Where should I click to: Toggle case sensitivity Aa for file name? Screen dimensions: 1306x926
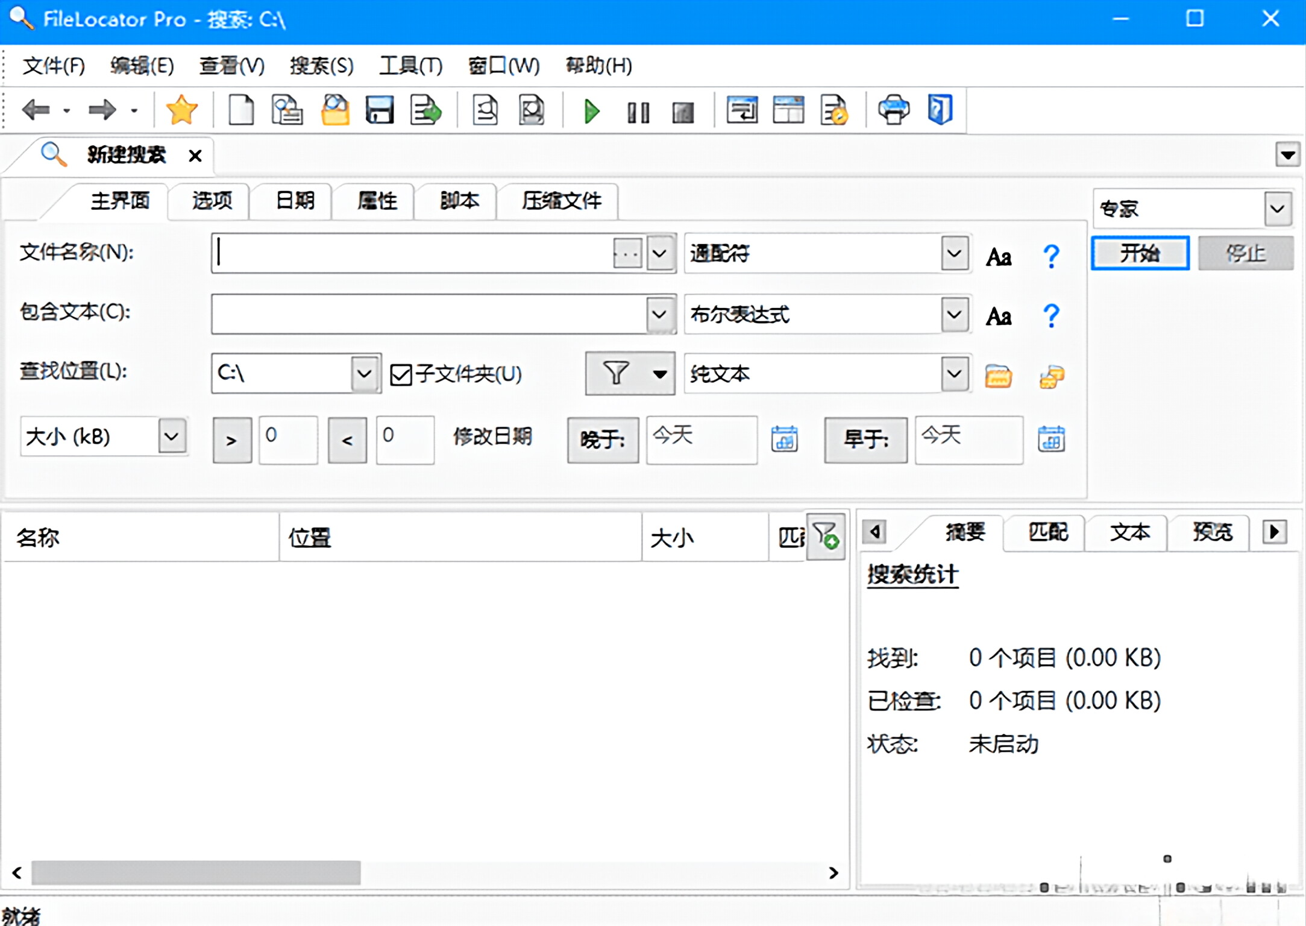(999, 257)
